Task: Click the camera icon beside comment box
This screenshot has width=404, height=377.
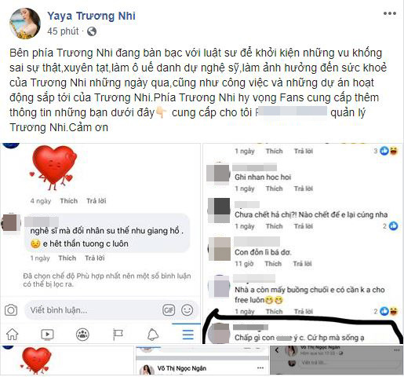Action: tap(11, 310)
